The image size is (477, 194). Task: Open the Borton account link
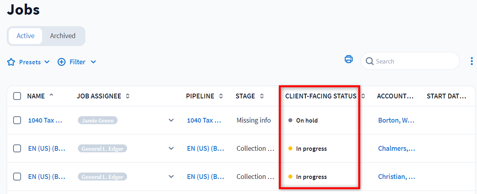(x=396, y=120)
